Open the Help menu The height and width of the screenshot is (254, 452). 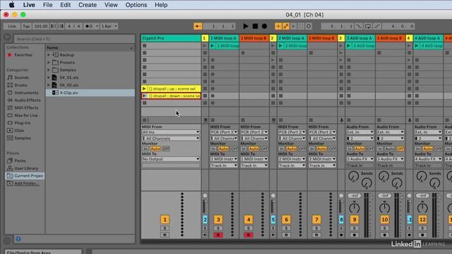161,5
